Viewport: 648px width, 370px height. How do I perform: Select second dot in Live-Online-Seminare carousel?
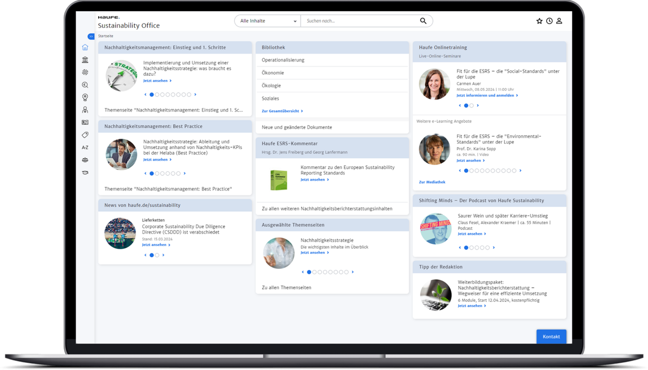click(471, 106)
